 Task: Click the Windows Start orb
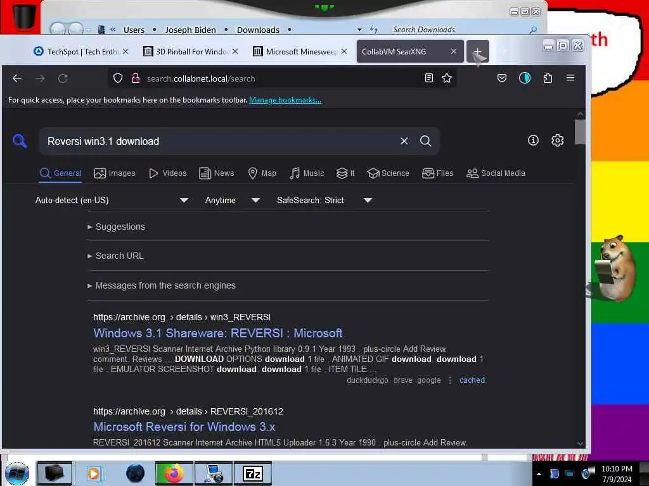coord(17,473)
